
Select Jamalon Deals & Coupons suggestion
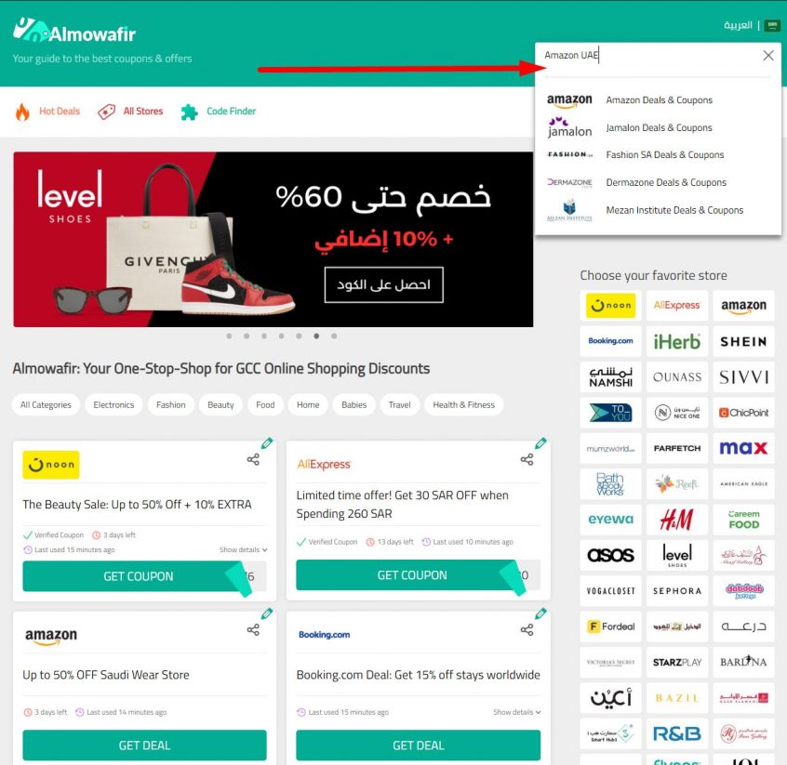(658, 128)
